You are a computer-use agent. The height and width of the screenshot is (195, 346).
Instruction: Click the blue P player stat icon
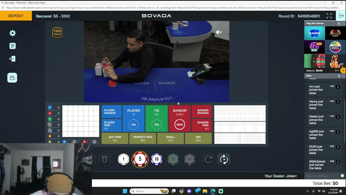(50, 108)
